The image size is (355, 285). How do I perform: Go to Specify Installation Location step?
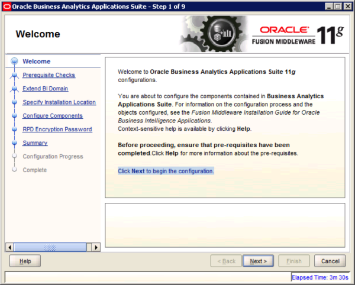(59, 102)
